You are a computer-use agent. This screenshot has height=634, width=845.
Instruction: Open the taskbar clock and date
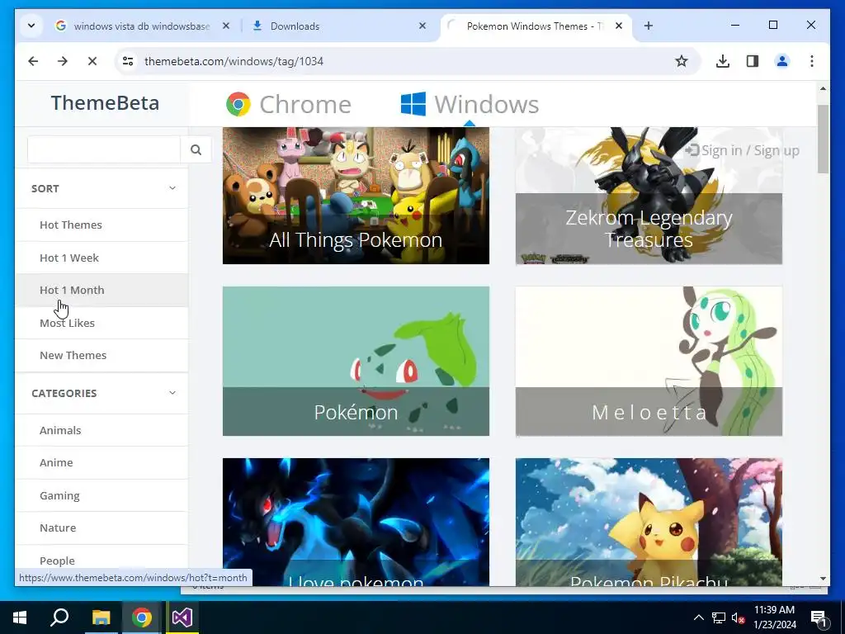[774, 617]
